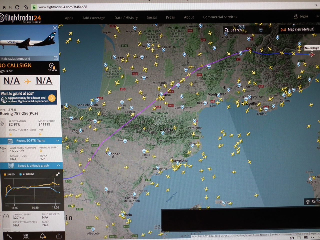Open the aircraft photo external link icon
Image resolution: width=320 pixels, height=240 pixels.
tap(55, 58)
